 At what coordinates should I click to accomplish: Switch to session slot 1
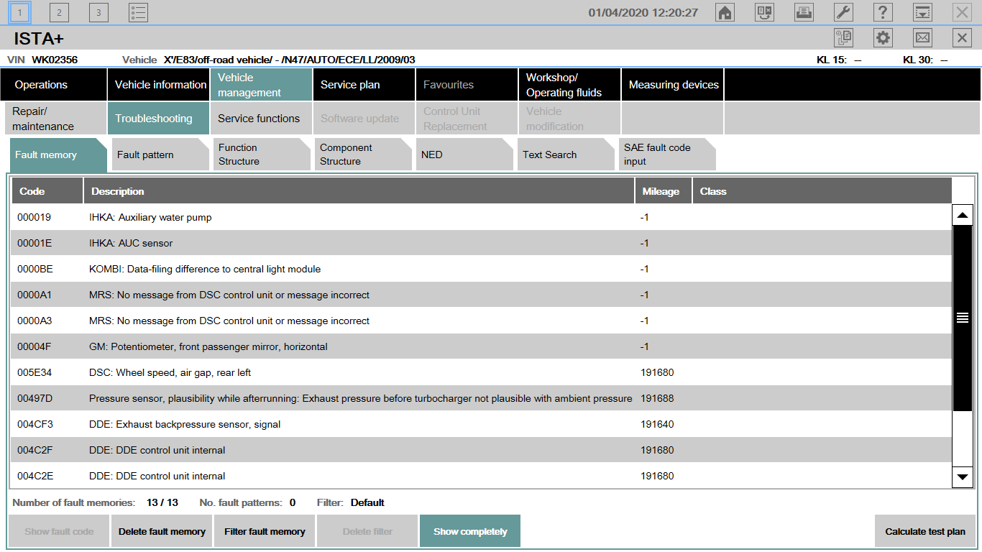pyautogui.click(x=20, y=12)
